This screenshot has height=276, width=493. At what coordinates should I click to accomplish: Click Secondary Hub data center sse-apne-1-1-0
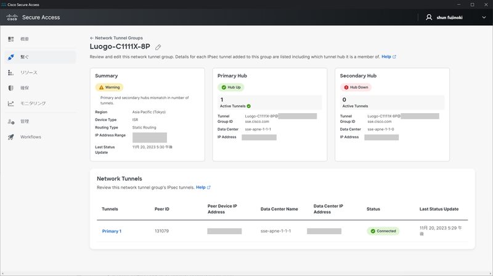click(380, 129)
